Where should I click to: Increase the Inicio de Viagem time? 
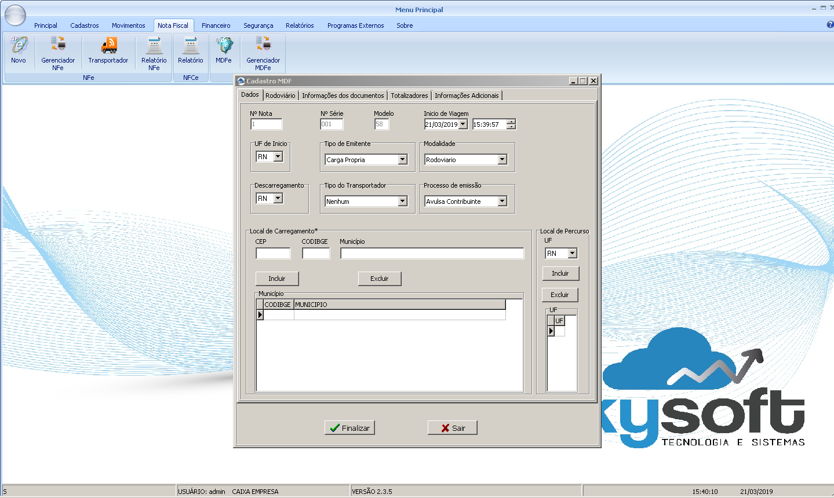[511, 122]
